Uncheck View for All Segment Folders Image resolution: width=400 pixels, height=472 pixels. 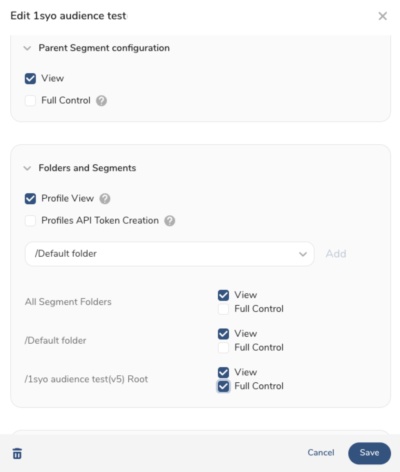[223, 295]
